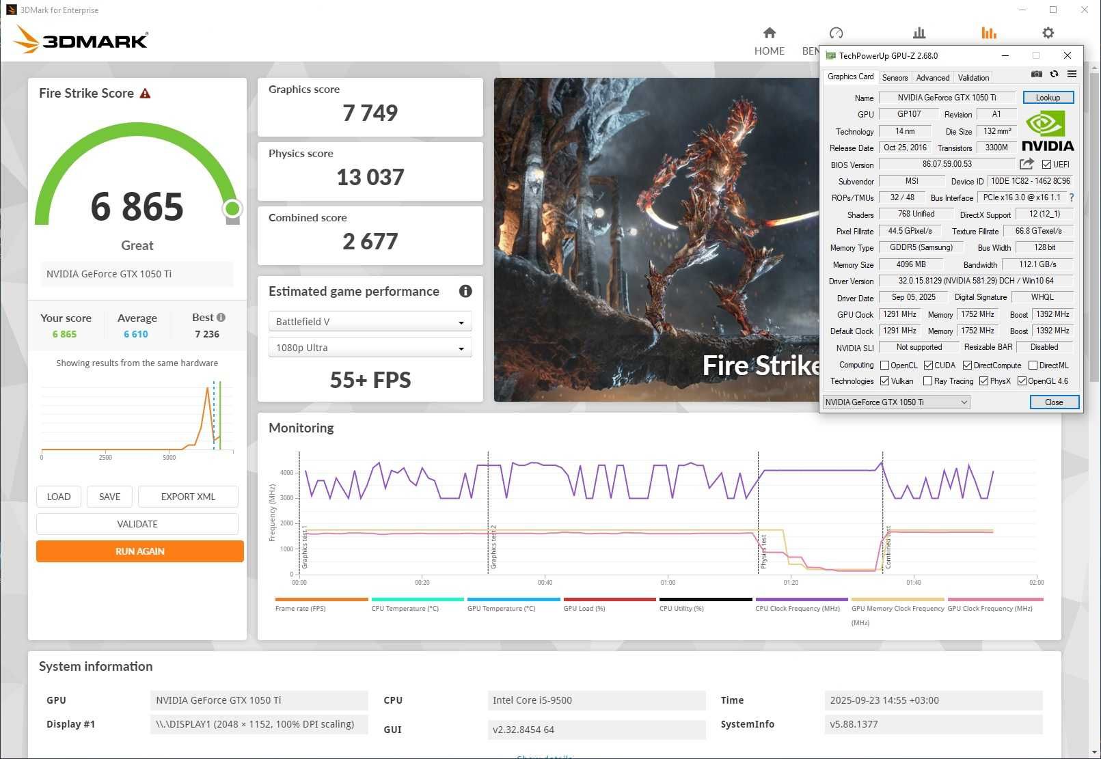Click the green knob on the score gauge

(x=232, y=208)
